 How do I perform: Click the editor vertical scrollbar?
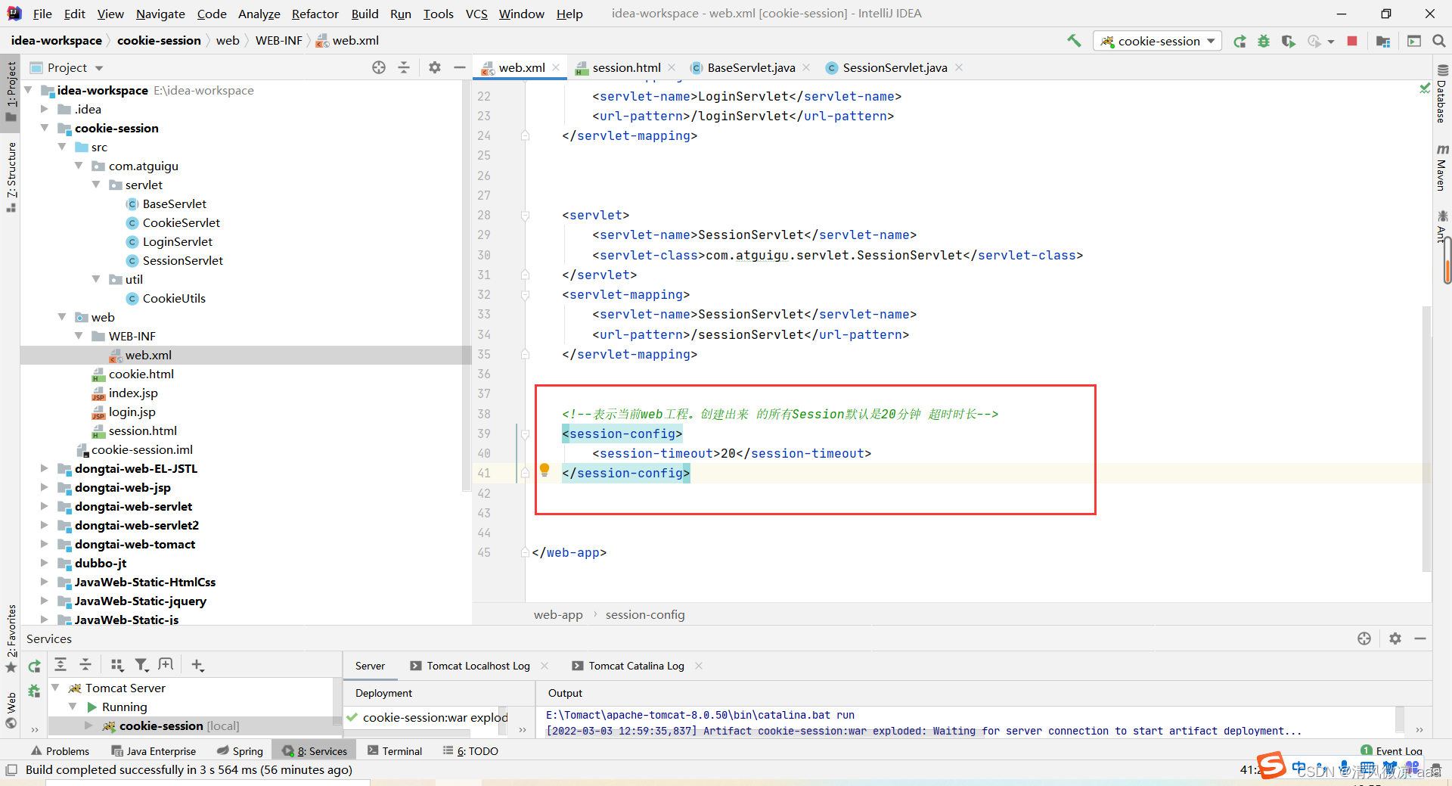[x=1426, y=439]
